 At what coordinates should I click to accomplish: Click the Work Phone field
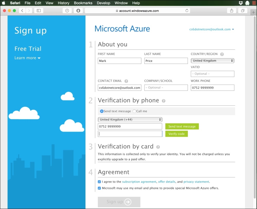tap(213, 88)
